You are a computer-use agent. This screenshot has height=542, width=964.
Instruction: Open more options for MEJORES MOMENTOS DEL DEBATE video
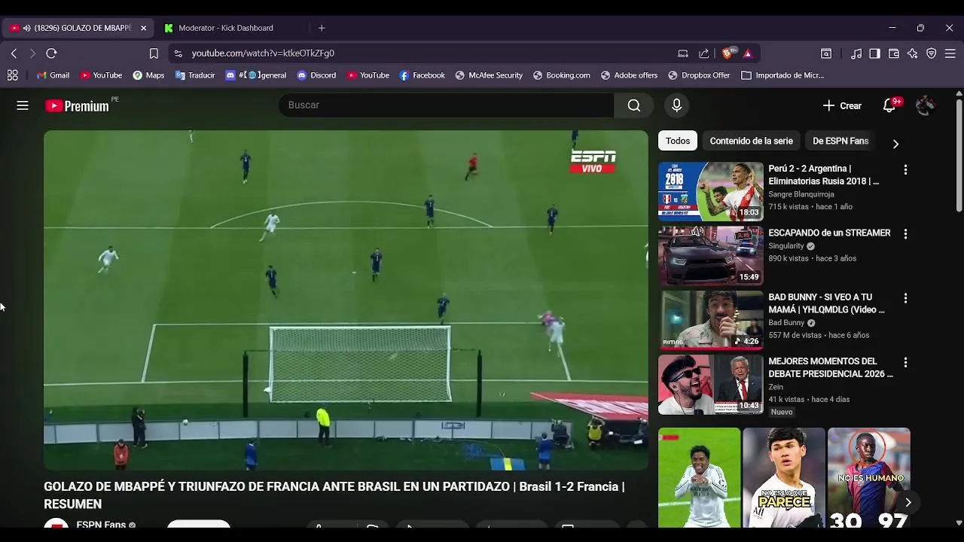[905, 363]
